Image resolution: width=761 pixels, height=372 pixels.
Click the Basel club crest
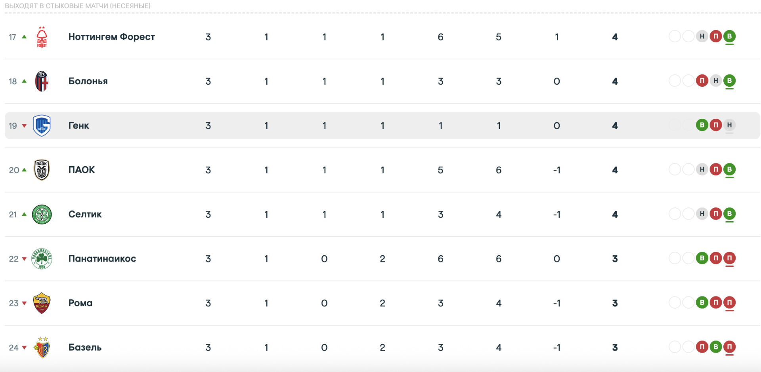42,347
